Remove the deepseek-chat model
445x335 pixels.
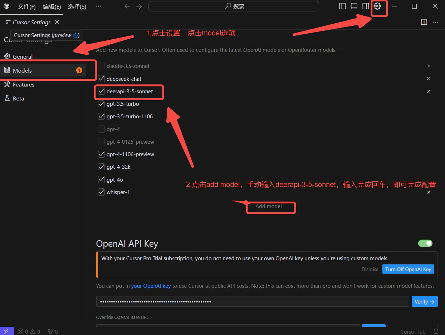click(429, 79)
